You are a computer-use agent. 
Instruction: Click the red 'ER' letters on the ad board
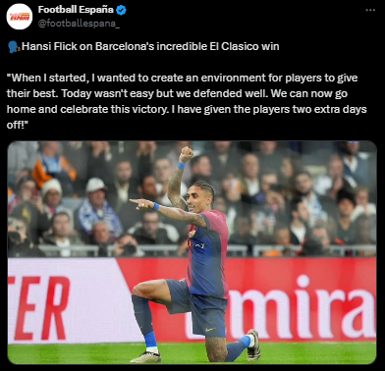(x=37, y=307)
